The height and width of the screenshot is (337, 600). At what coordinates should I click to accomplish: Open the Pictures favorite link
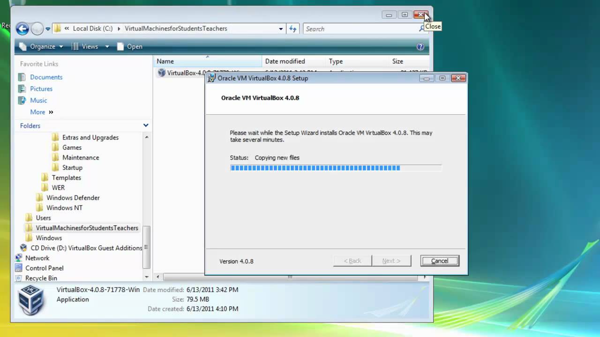click(41, 89)
